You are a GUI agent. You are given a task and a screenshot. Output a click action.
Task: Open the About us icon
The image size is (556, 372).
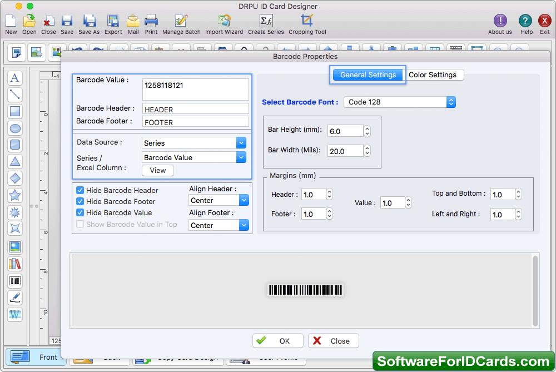tap(500, 24)
